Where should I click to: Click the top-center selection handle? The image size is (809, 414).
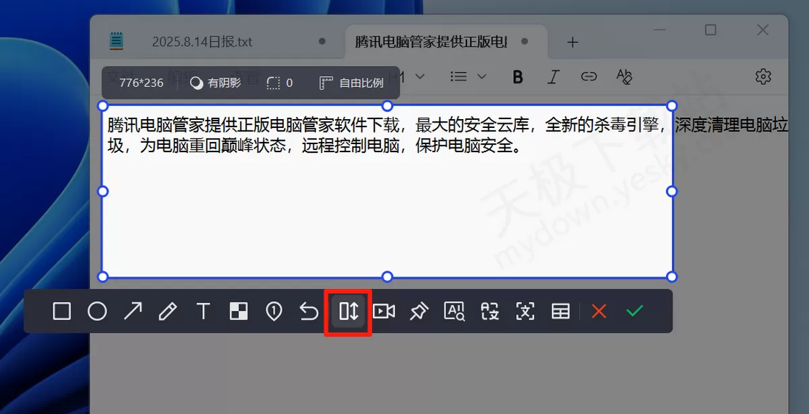[387, 106]
